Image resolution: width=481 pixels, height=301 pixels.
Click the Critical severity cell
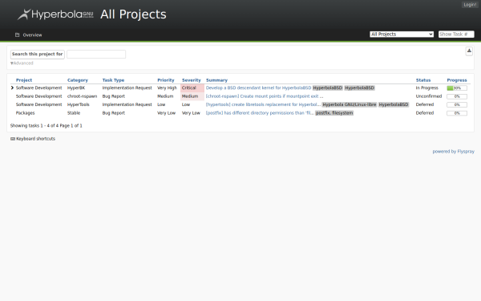(192, 87)
